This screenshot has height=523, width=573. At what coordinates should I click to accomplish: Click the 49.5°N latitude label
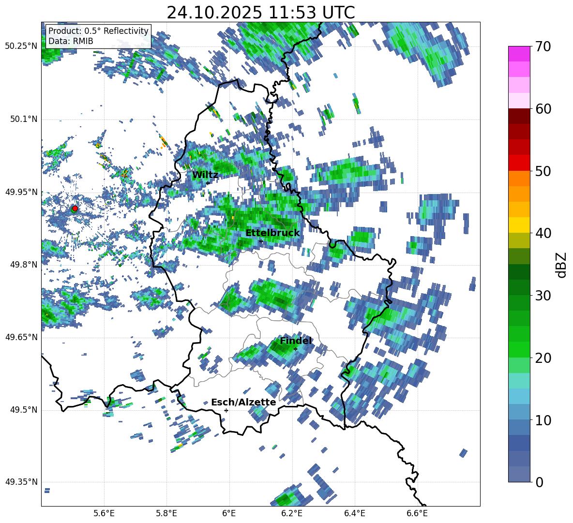[23, 410]
